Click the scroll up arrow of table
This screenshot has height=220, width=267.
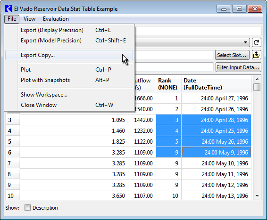tap(257, 79)
